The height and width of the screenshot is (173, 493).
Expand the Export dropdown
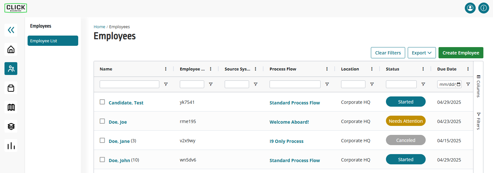tap(422, 53)
